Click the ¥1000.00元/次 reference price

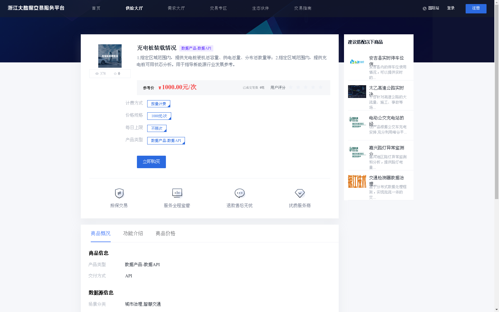coord(177,87)
